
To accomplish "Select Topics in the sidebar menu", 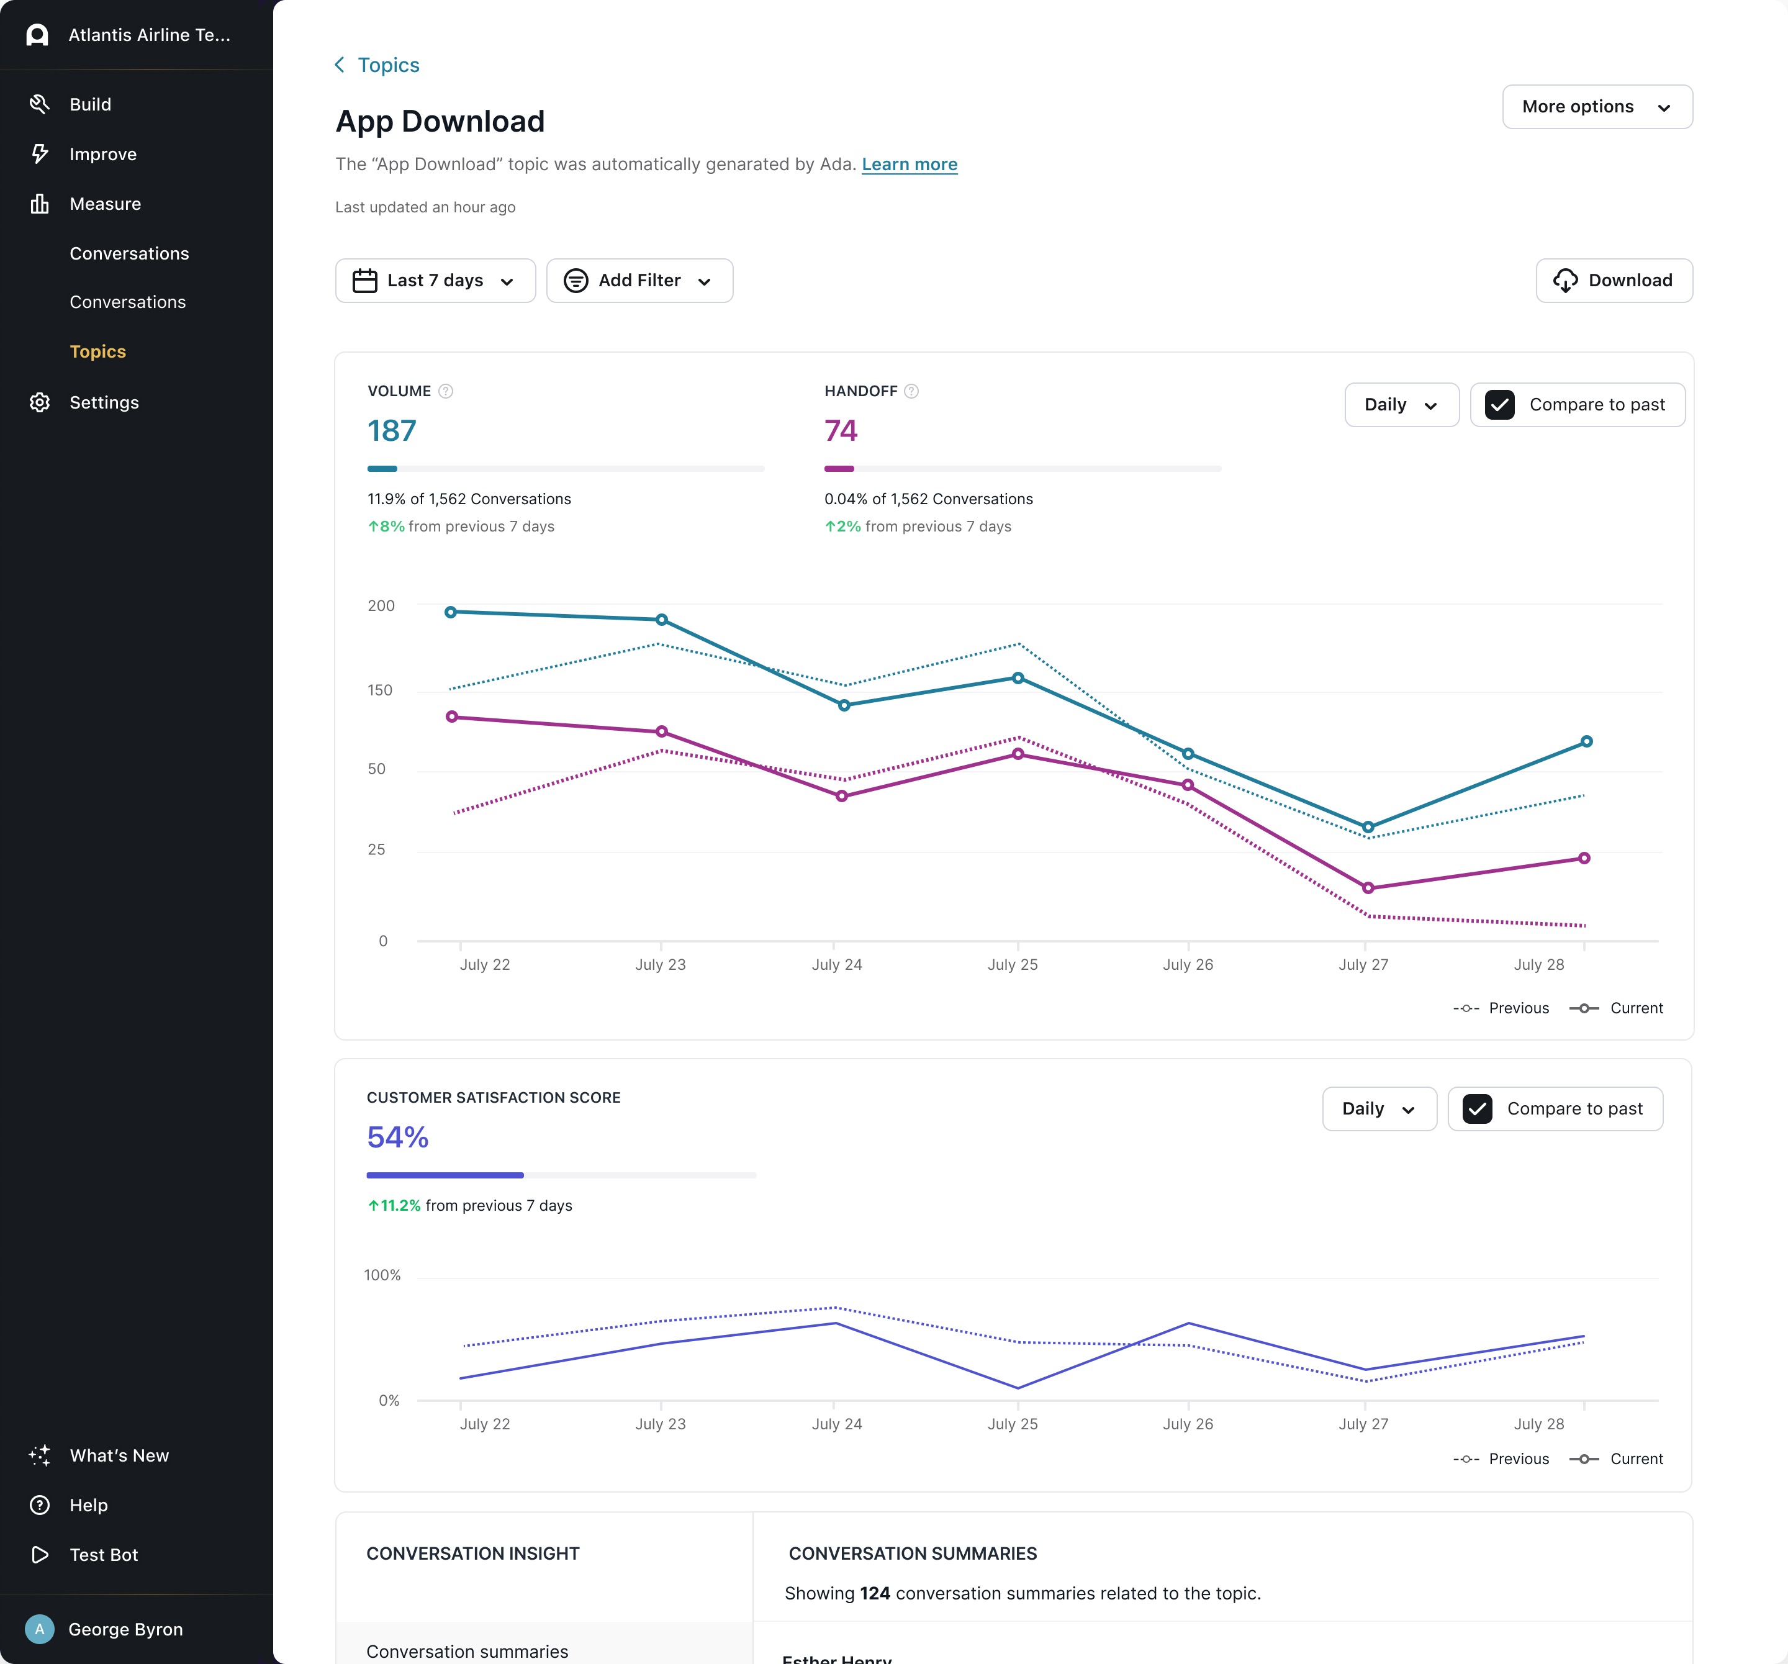I will [x=98, y=351].
